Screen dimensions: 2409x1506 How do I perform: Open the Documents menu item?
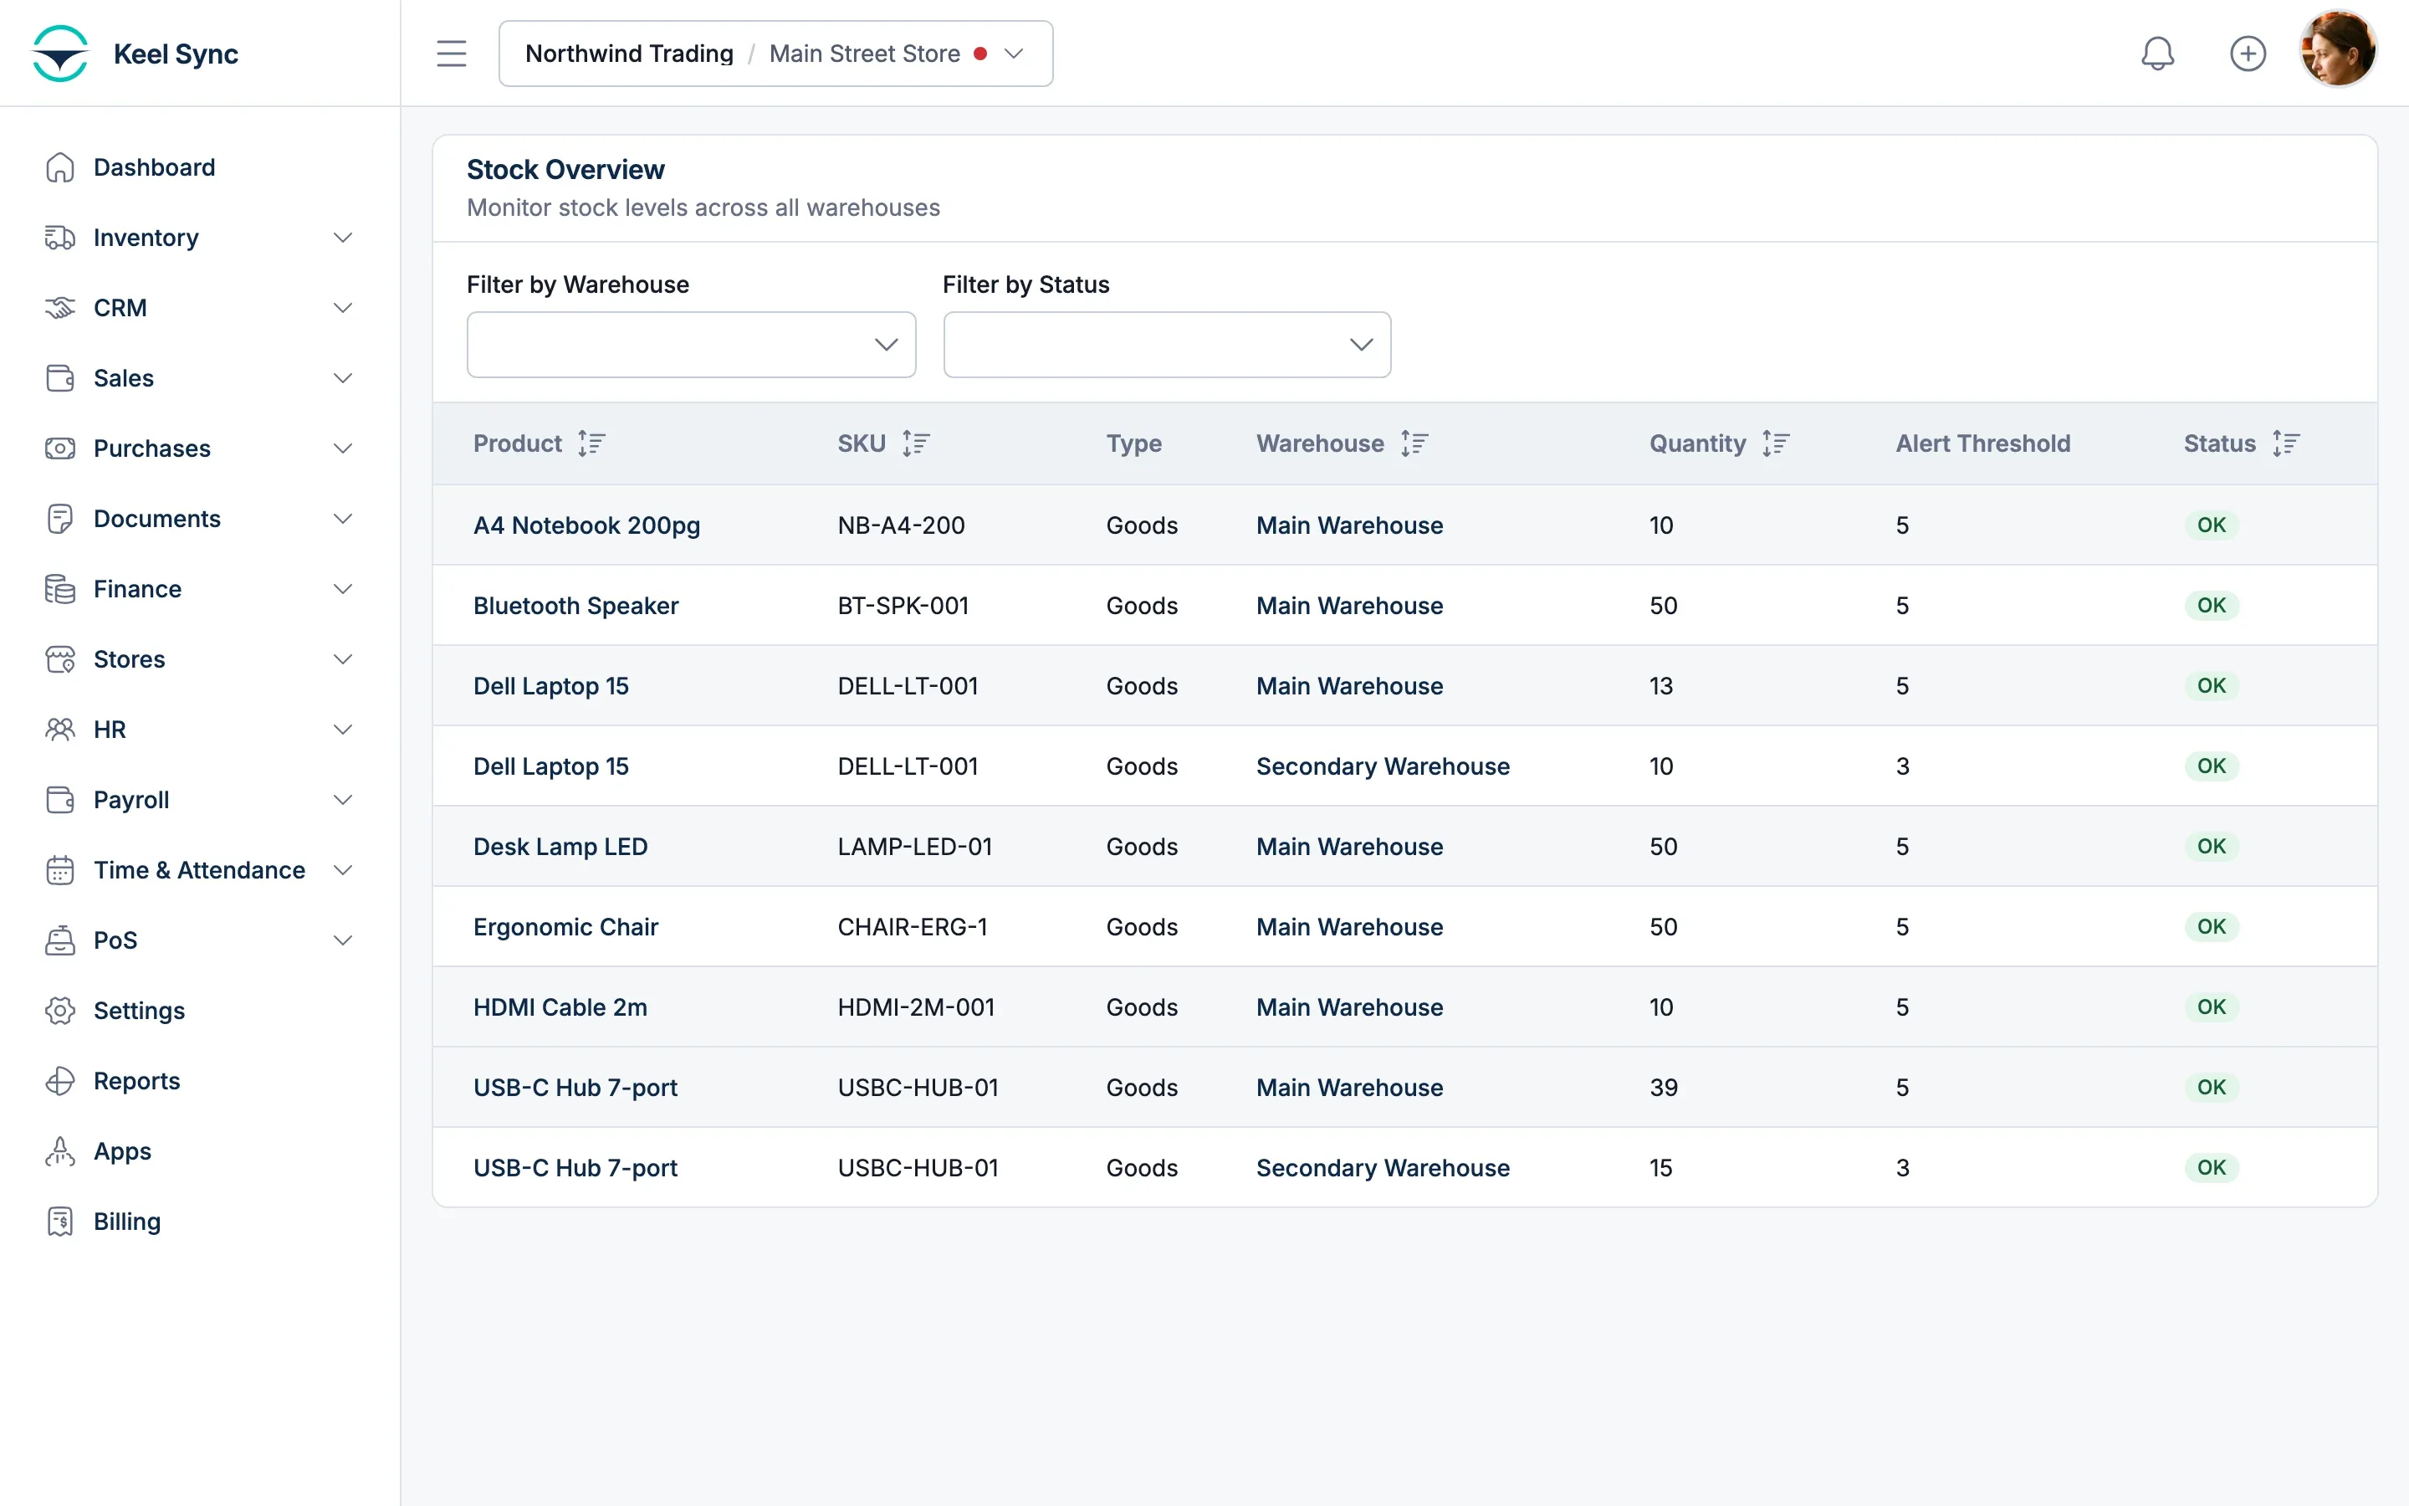point(199,519)
